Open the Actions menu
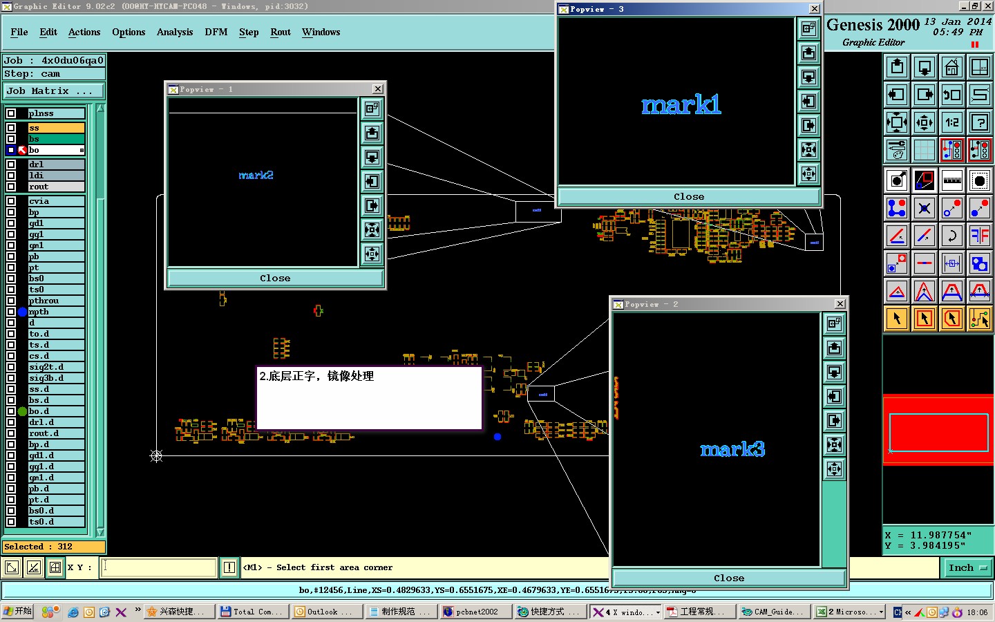This screenshot has width=995, height=622. [84, 32]
